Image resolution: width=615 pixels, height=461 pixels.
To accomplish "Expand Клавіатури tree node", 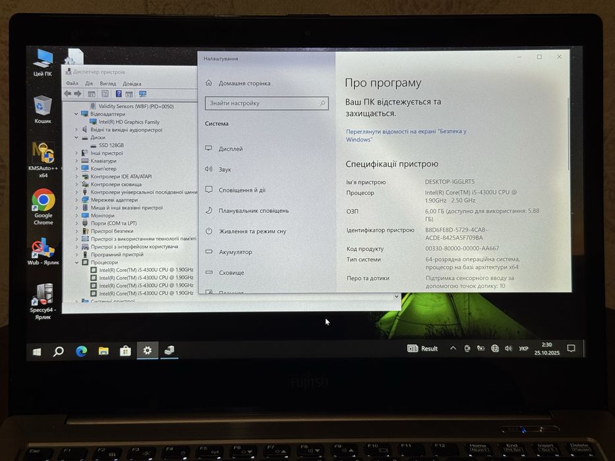I will (x=76, y=161).
